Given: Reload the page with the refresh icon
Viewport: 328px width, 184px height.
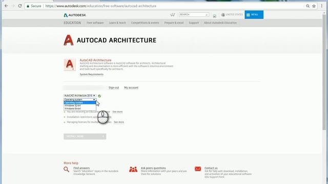Looking at the screenshot, I should coord(20,6).
